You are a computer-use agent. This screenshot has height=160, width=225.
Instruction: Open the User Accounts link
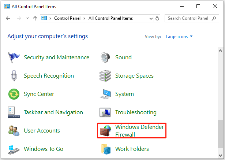tap(42, 131)
